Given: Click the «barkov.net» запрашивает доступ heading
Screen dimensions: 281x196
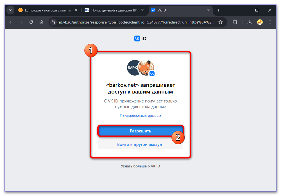Looking at the screenshot, I should point(140,88).
